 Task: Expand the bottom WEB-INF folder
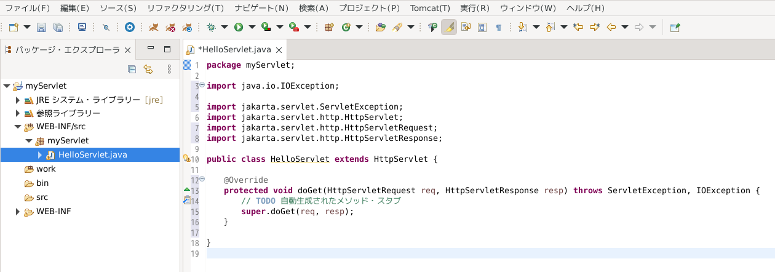(x=18, y=212)
